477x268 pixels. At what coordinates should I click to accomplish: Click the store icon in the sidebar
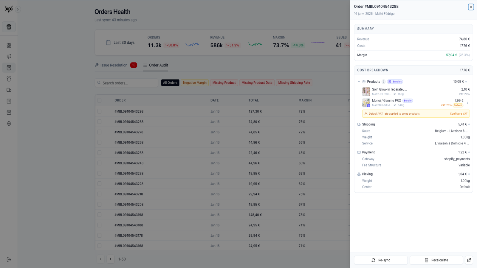pos(9,27)
